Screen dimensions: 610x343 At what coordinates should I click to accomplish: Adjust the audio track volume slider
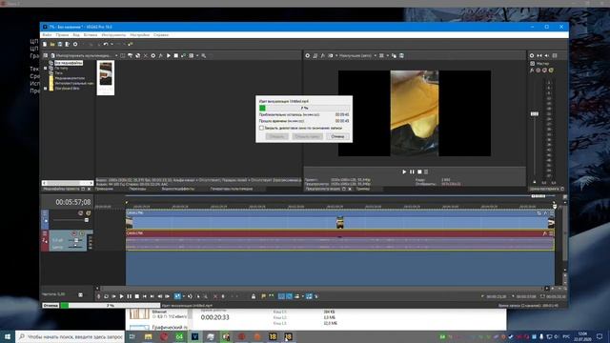pos(76,240)
